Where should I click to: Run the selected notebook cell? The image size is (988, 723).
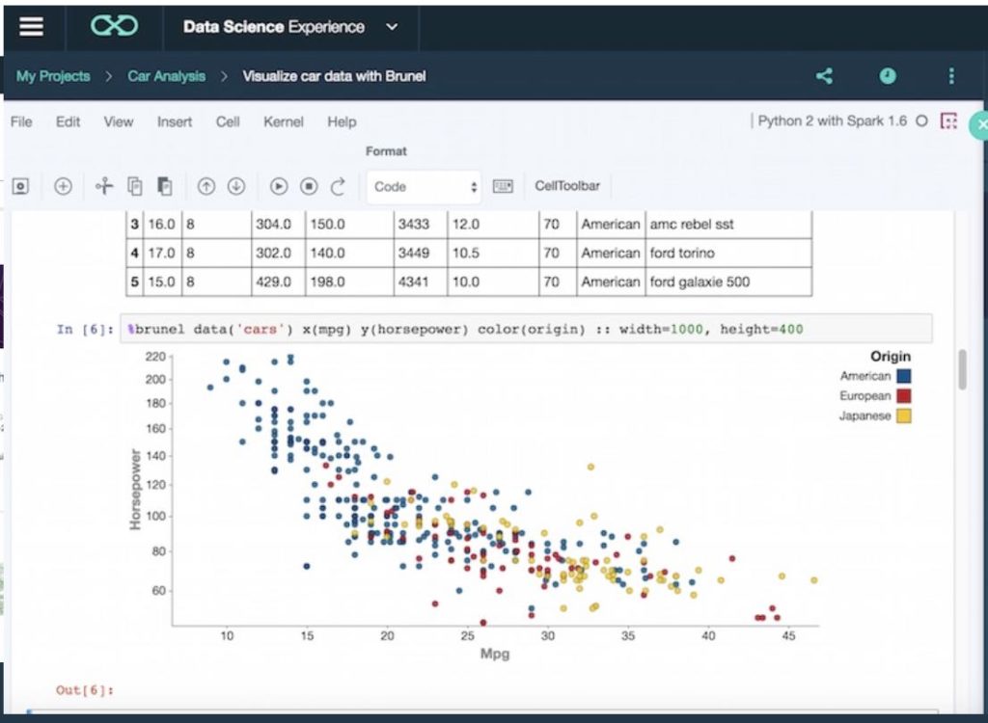pos(280,186)
